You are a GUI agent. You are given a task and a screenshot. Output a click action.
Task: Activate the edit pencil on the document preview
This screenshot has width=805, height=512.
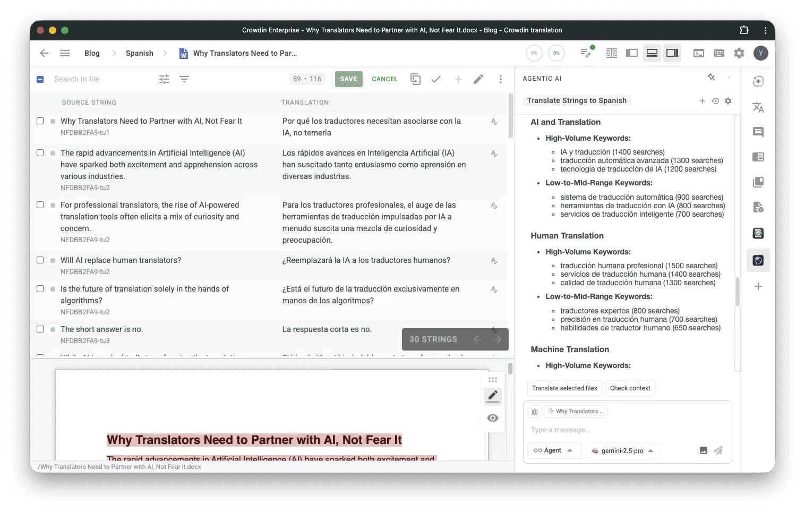493,396
